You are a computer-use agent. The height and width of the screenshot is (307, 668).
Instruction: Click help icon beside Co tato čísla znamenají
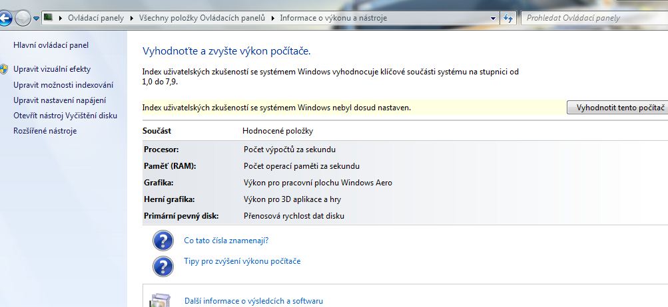click(163, 241)
